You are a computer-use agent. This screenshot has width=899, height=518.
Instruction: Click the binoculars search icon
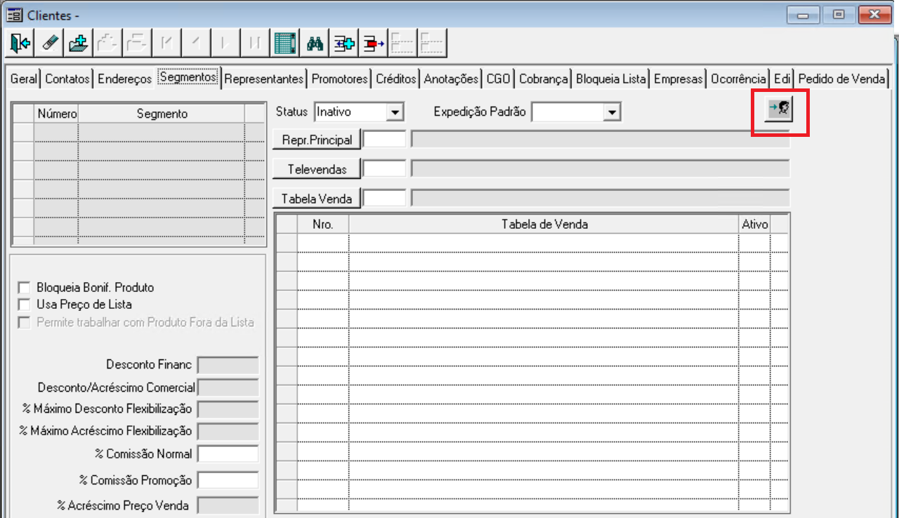coord(315,44)
